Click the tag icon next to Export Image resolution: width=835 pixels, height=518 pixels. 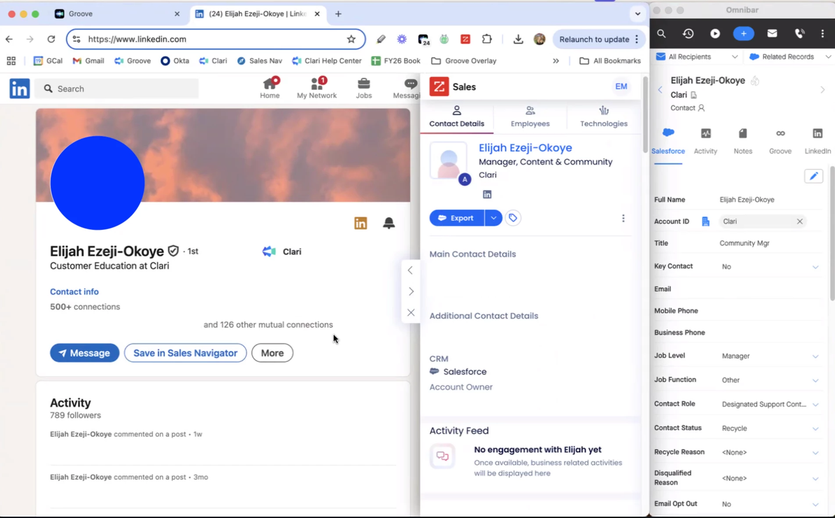point(513,218)
